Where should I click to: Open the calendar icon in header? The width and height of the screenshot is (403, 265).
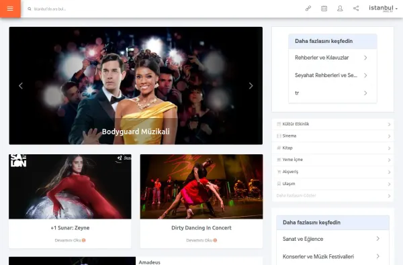point(324,9)
